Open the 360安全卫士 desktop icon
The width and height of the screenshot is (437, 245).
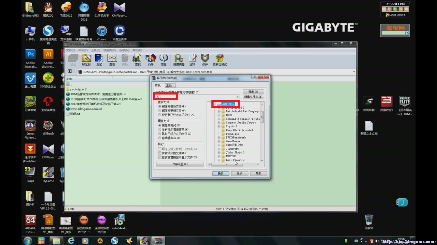coord(48,81)
